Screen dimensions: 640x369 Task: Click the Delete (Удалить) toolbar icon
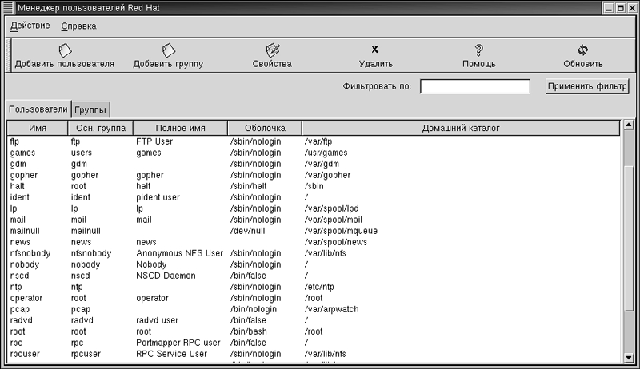(375, 50)
